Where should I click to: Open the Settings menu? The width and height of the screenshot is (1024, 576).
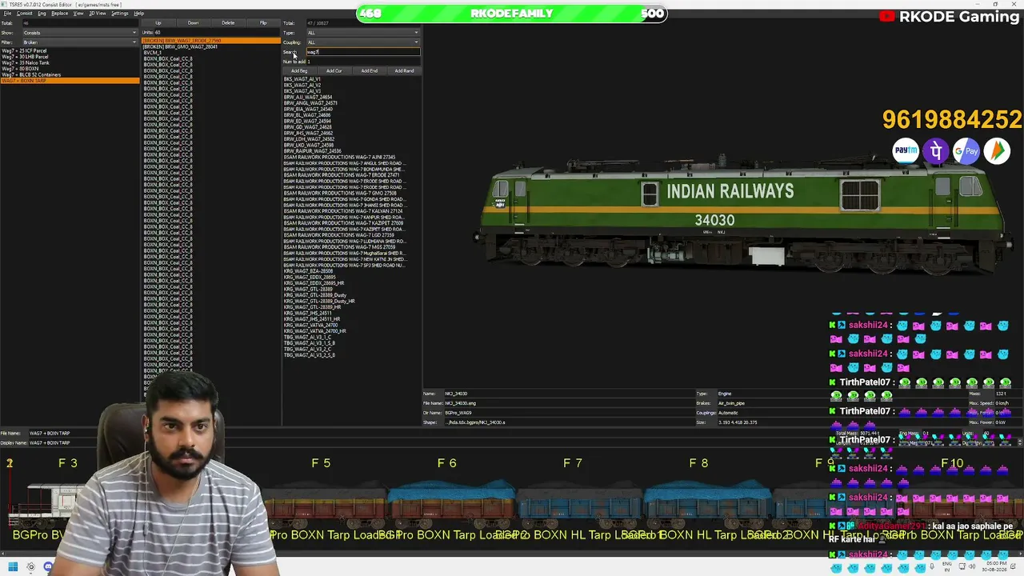[120, 14]
